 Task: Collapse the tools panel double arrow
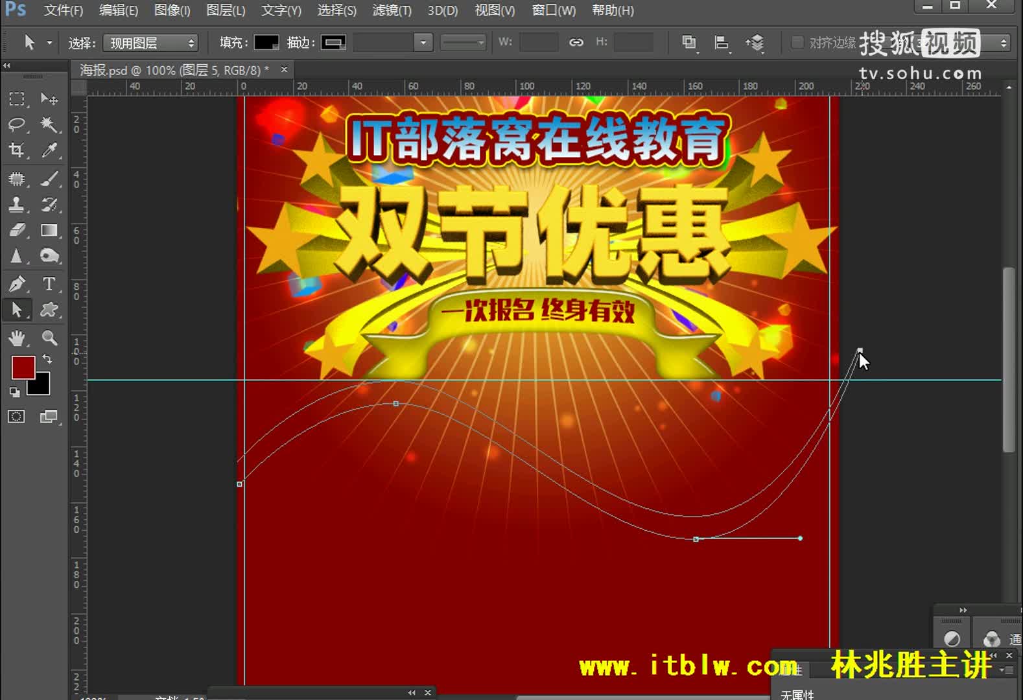[x=6, y=65]
